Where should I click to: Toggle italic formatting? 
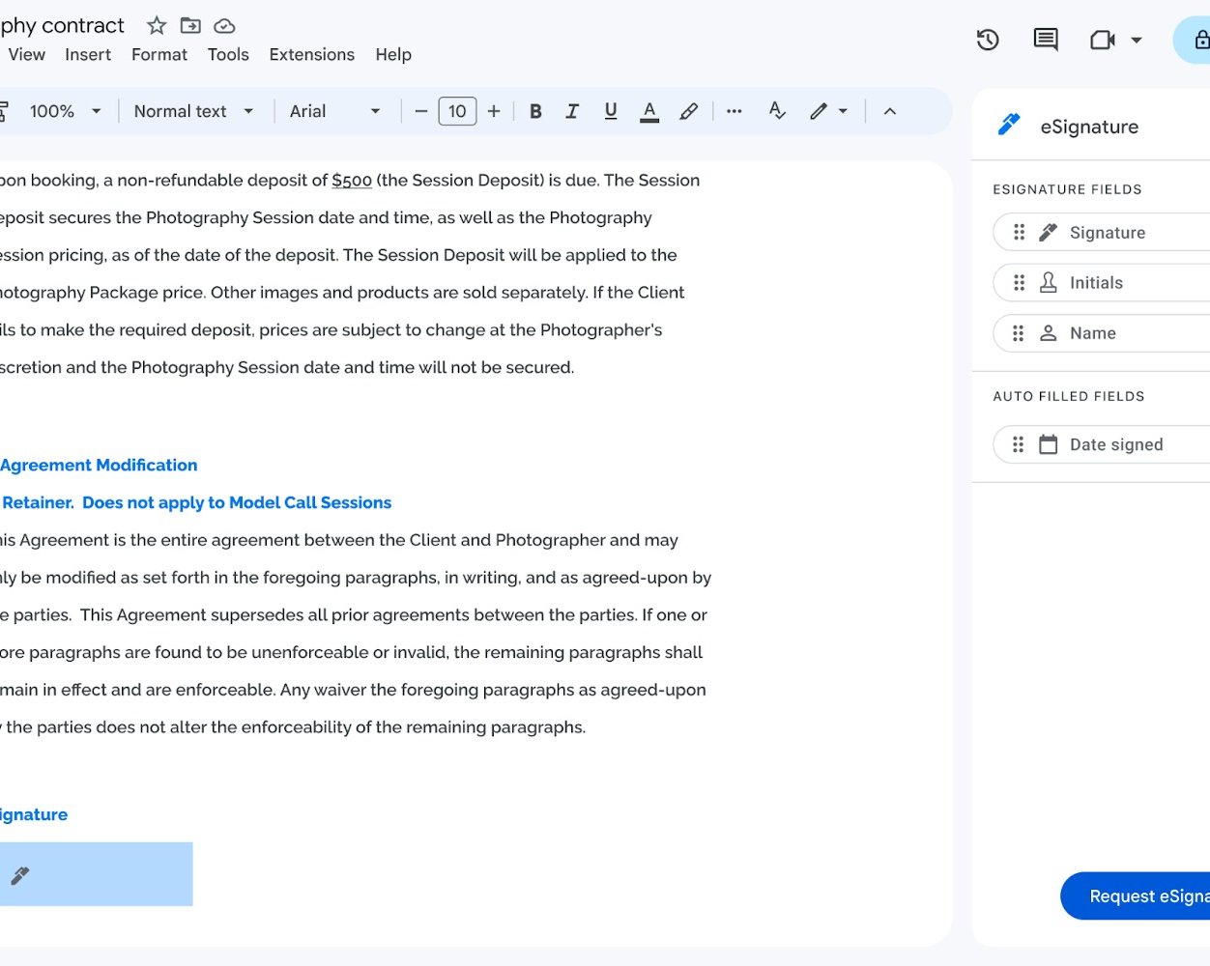(572, 111)
